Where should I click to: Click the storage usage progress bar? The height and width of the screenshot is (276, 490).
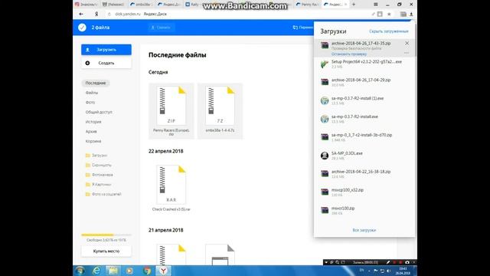click(106, 235)
